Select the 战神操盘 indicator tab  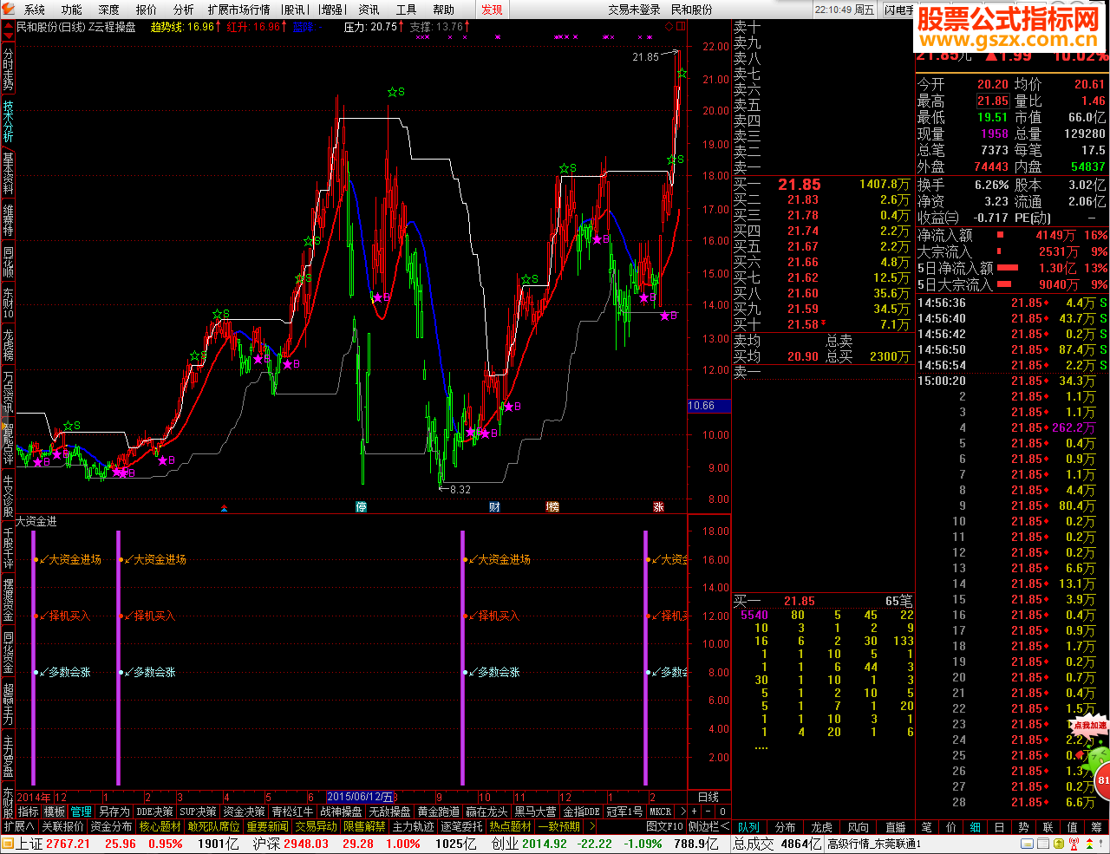pyautogui.click(x=341, y=812)
